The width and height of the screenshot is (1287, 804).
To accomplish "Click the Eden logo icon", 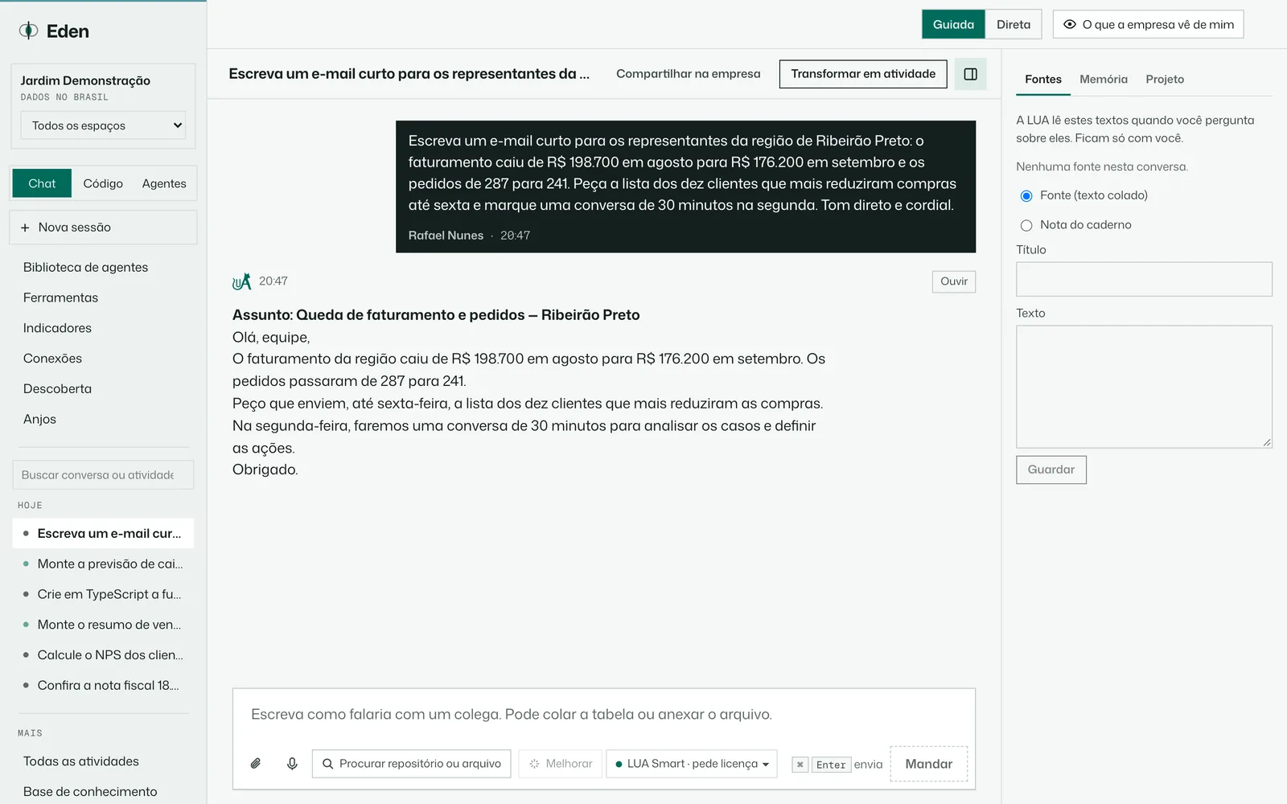I will point(28,31).
